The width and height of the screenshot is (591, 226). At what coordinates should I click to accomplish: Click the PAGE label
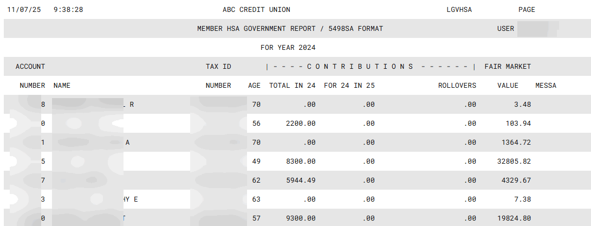point(527,10)
